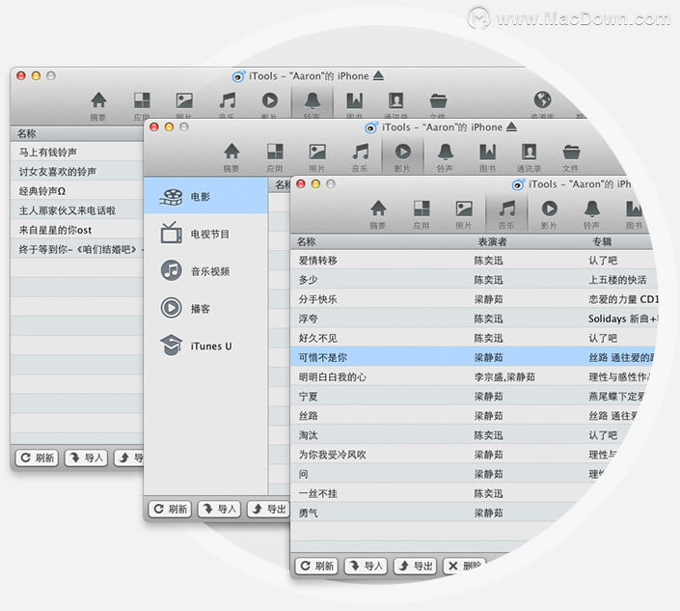680x611 pixels.
Task: Sort songs by the 表演者 column header
Action: 493,241
